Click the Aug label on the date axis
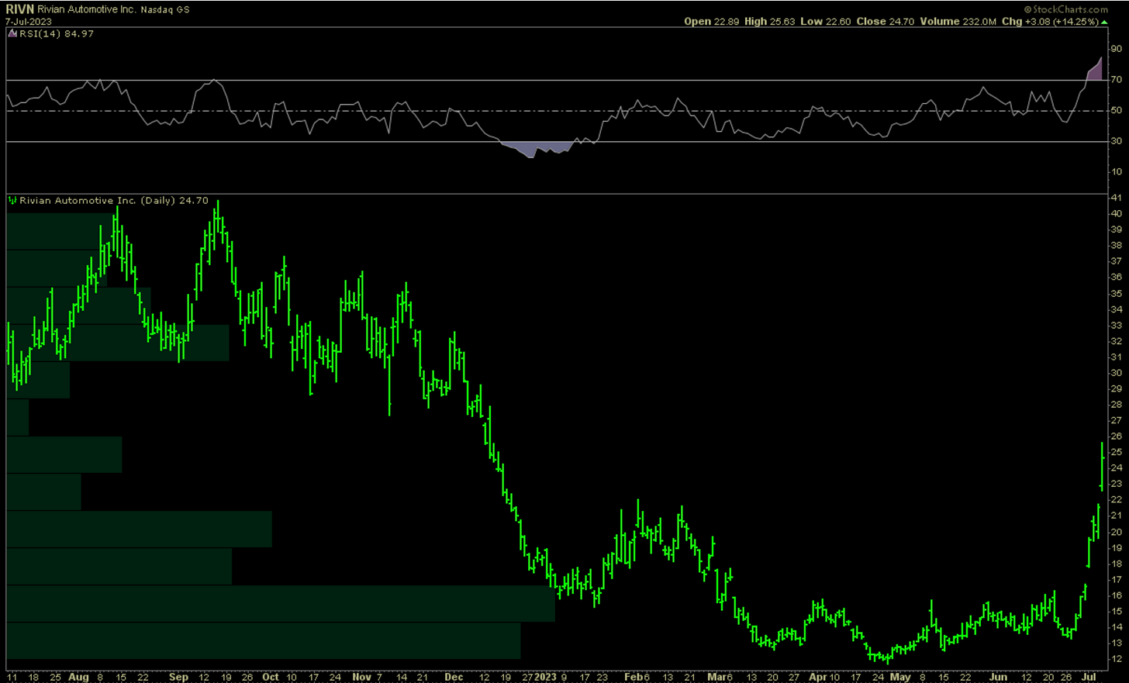 78,677
